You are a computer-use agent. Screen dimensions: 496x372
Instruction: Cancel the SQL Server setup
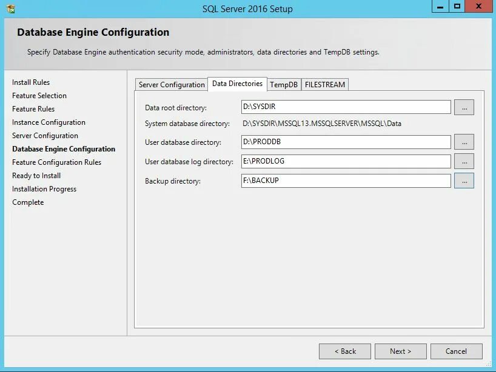[456, 351]
